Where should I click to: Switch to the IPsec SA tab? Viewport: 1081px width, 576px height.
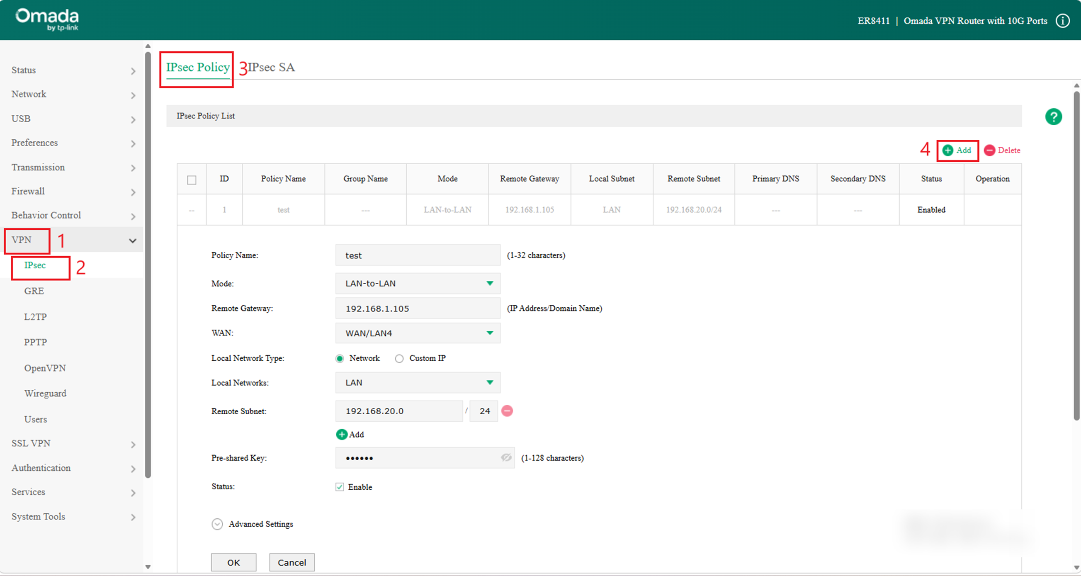pyautogui.click(x=271, y=67)
